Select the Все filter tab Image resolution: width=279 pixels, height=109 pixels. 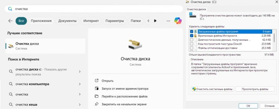pyautogui.click(x=21, y=21)
